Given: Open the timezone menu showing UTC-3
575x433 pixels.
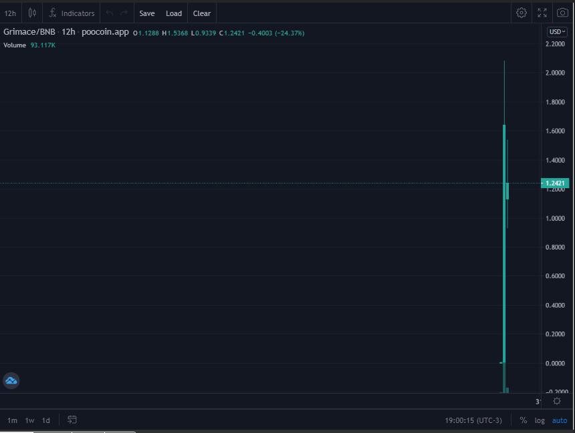Looking at the screenshot, I should pos(473,420).
